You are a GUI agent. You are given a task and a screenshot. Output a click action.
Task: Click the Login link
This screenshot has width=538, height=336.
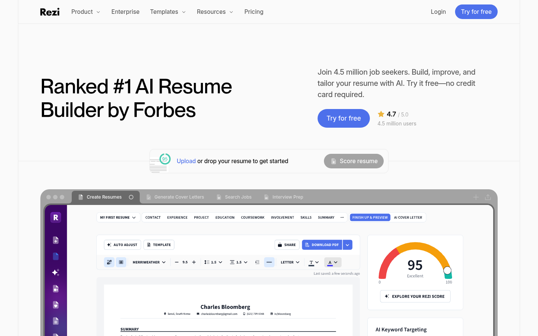coord(438,12)
